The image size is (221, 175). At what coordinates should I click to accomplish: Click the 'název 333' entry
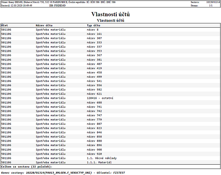click(94, 43)
